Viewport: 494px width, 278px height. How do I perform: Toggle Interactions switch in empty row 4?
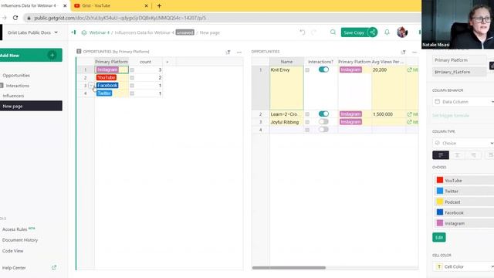pyautogui.click(x=323, y=129)
